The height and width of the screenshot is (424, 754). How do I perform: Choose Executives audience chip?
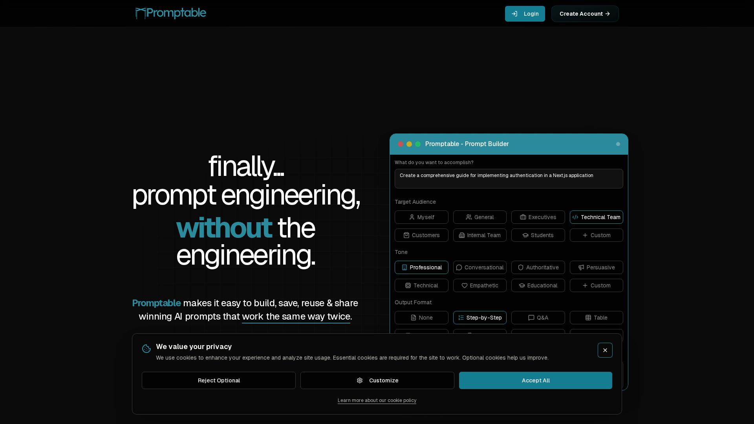point(538,217)
